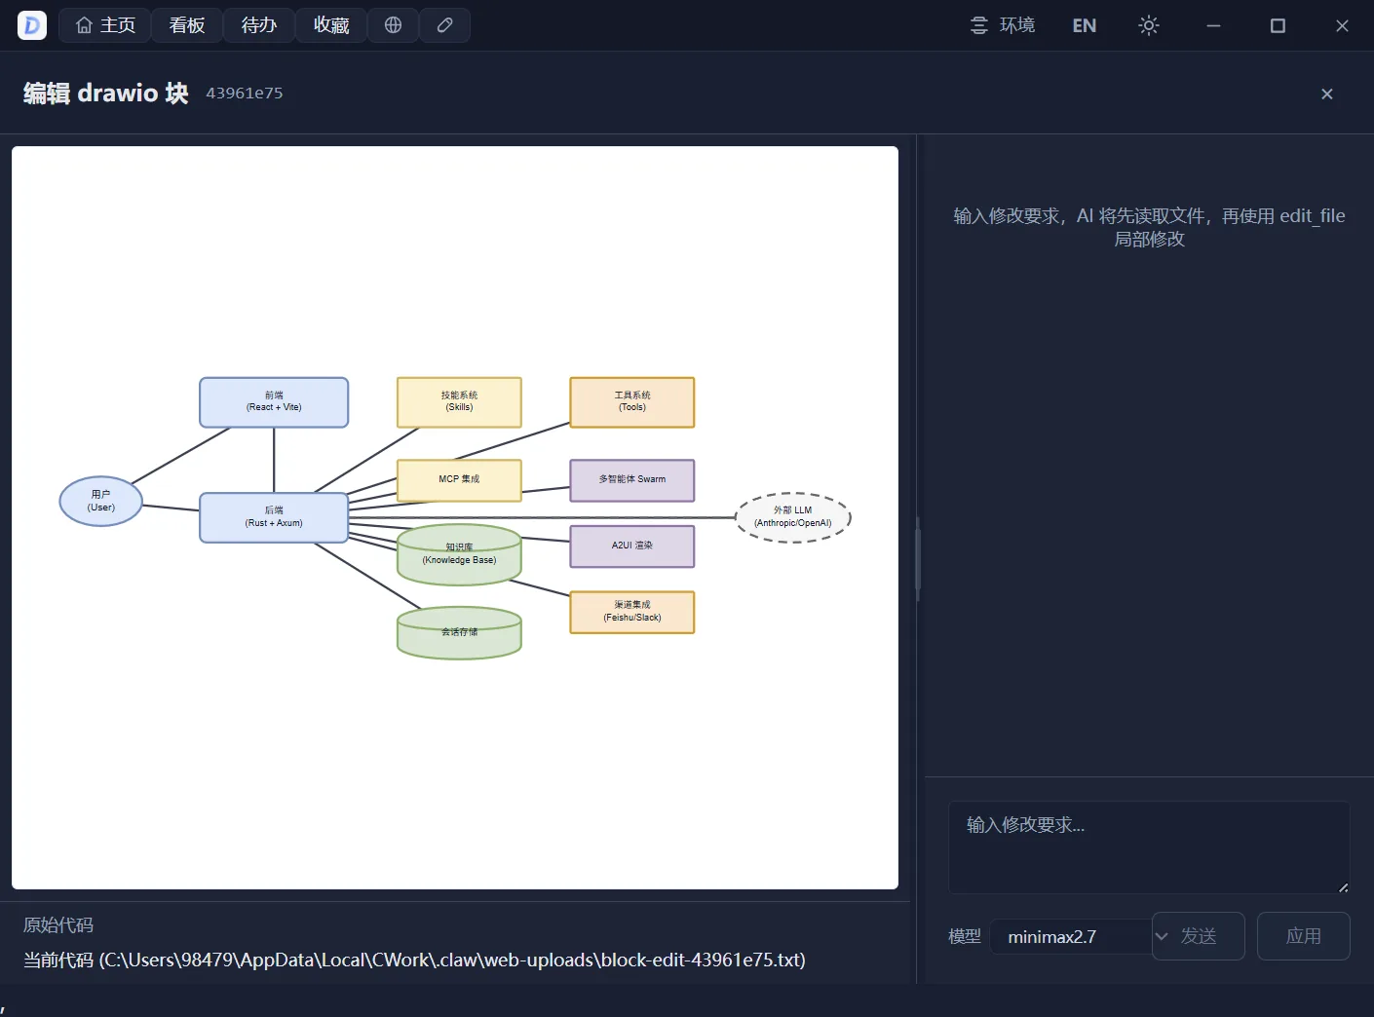Select the 技能系统 (Skills) node
The width and height of the screenshot is (1374, 1017).
(x=459, y=402)
